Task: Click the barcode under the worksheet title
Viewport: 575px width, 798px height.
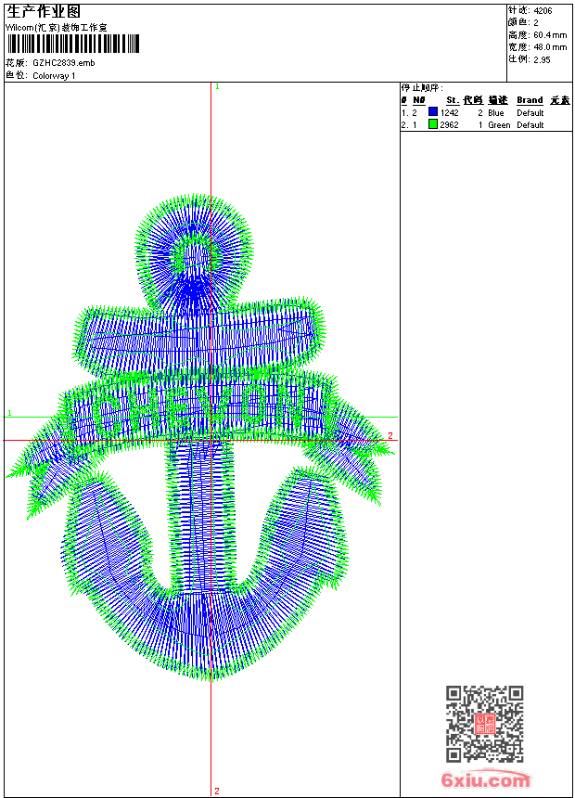Action: pos(72,44)
